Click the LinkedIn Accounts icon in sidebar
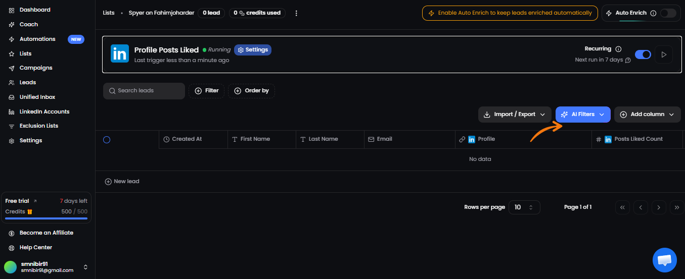 (x=12, y=111)
